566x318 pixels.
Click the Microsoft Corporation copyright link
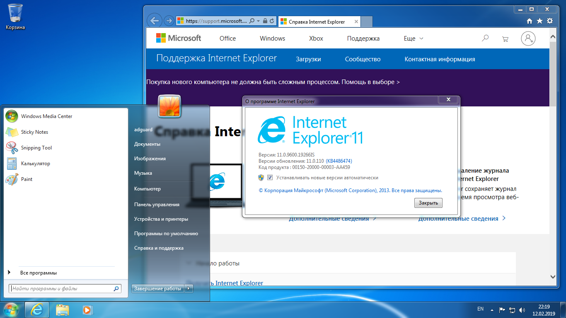pyautogui.click(x=351, y=190)
